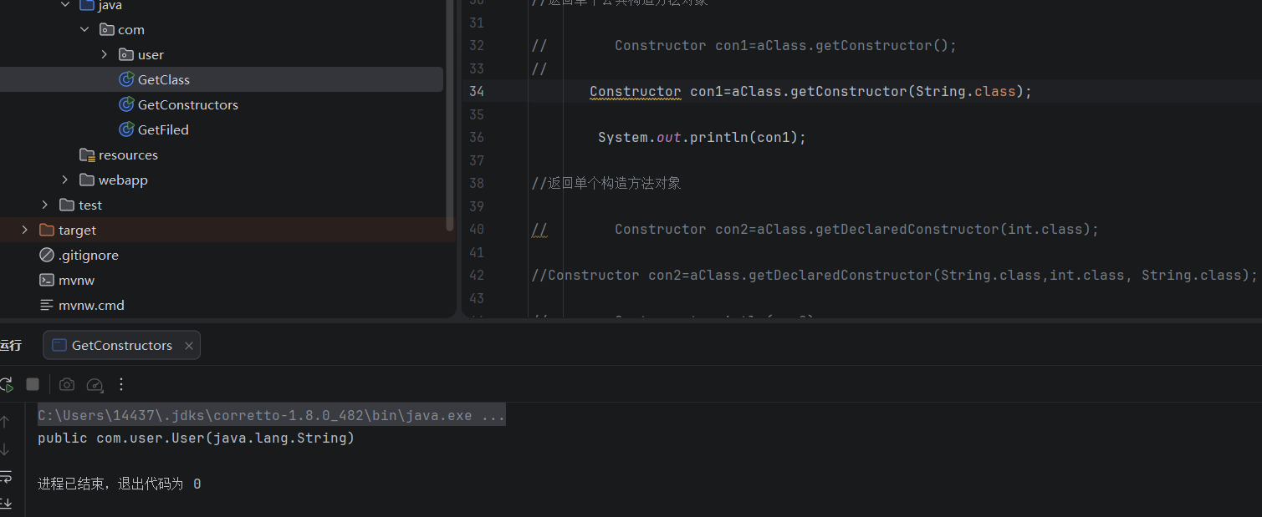Switch to the GetConstructors run tab

tap(121, 345)
